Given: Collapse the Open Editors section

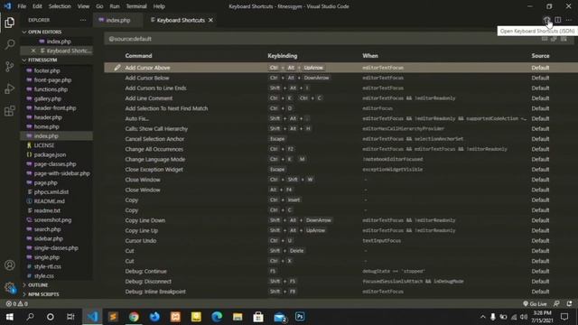Looking at the screenshot, I should [42, 32].
